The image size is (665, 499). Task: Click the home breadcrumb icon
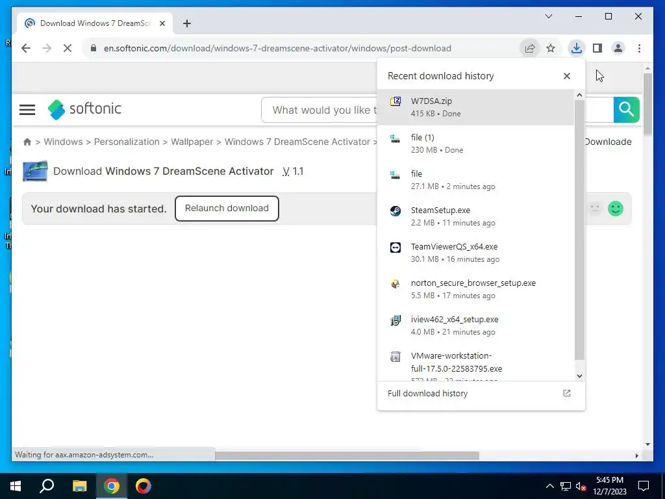27,142
